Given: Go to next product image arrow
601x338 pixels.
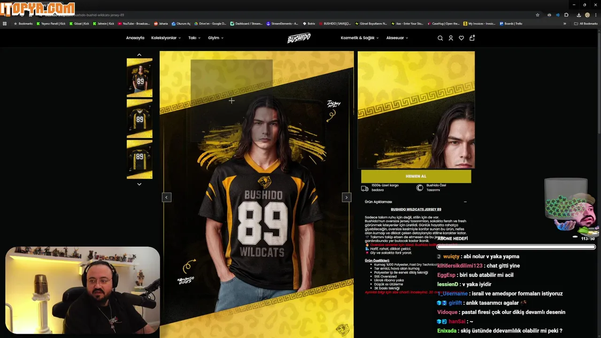Looking at the screenshot, I should coord(347,197).
